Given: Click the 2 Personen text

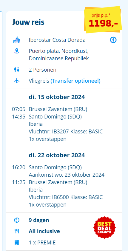Looking at the screenshot, I should [43, 70].
